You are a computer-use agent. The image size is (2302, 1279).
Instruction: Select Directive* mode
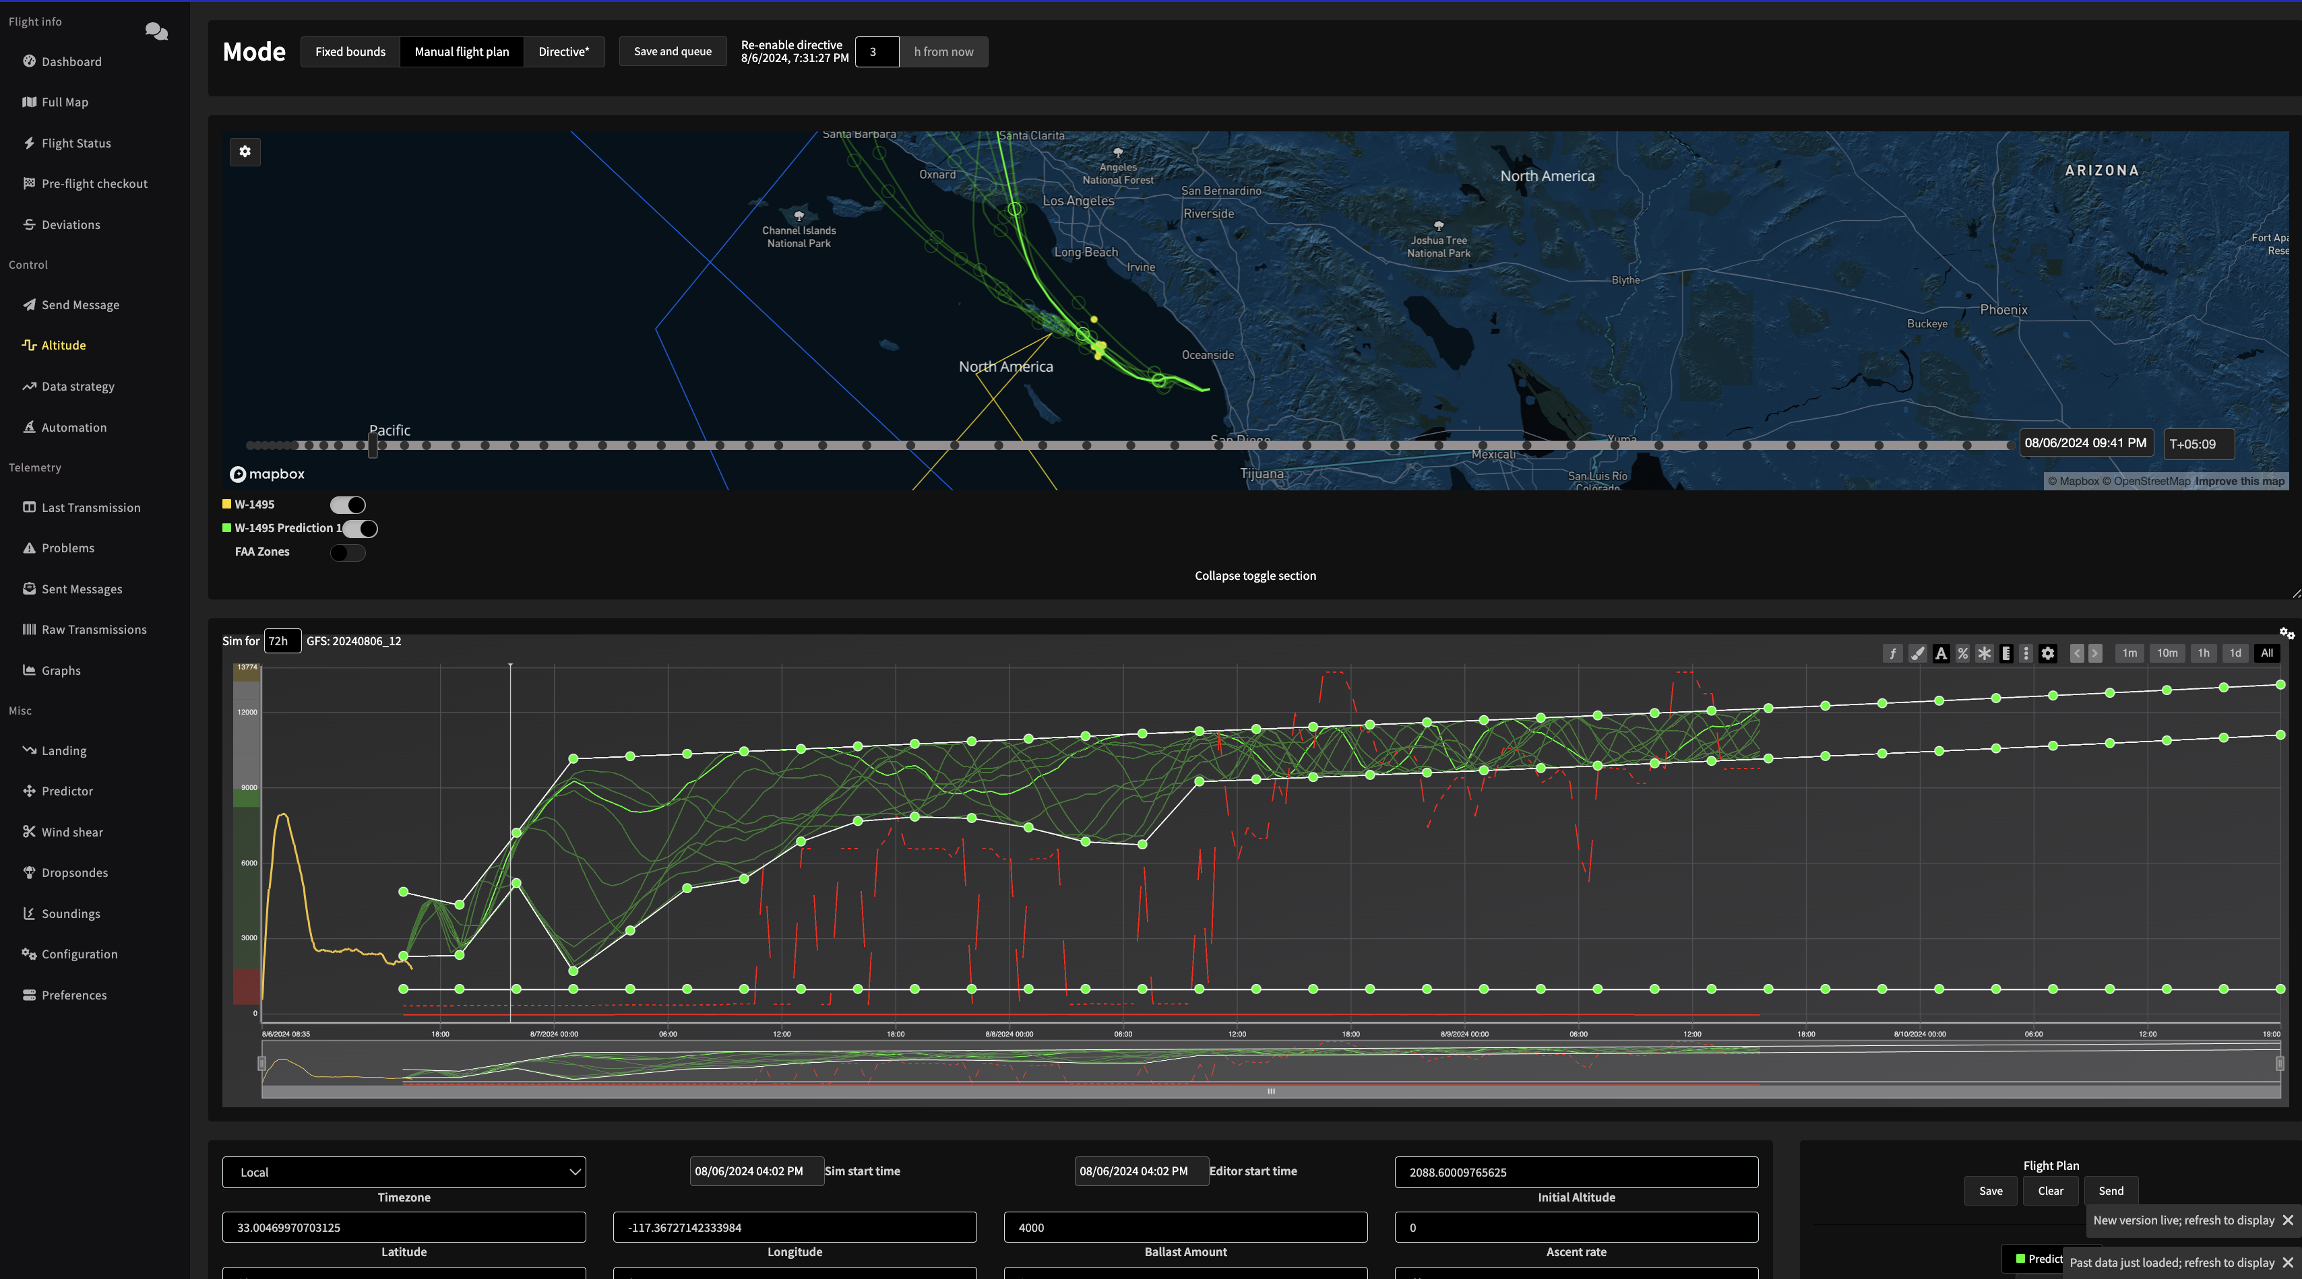click(x=564, y=52)
